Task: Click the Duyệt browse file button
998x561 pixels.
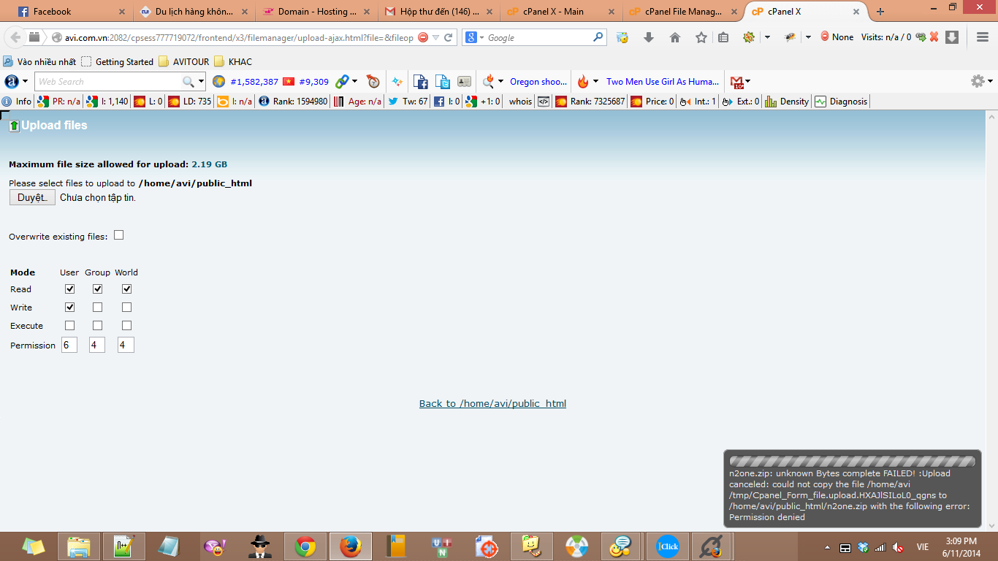Action: coord(32,197)
